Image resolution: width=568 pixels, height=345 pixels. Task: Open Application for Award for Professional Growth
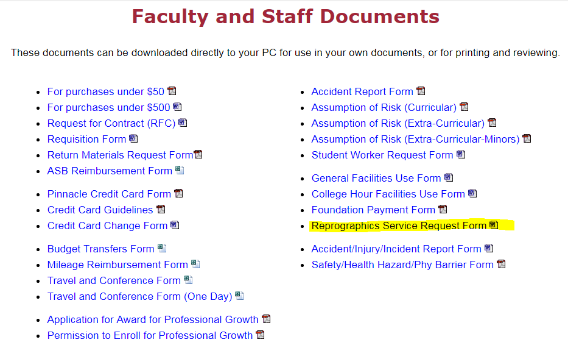pyautogui.click(x=153, y=319)
